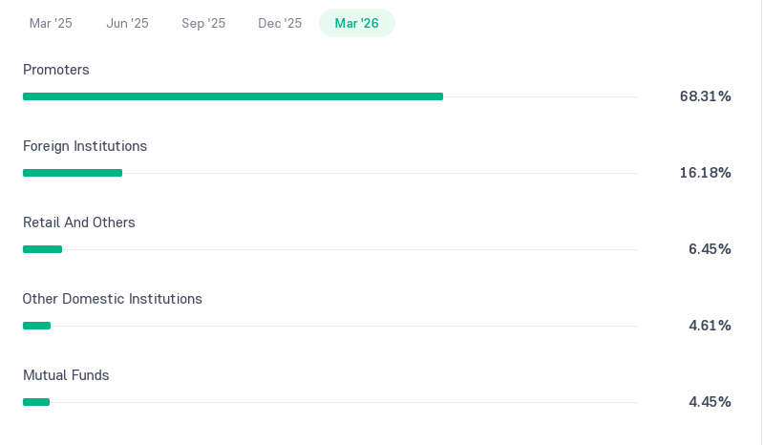Viewport: 764px width, 445px height.
Task: Click the Foreign Institutions label
Action: pyautogui.click(x=85, y=146)
